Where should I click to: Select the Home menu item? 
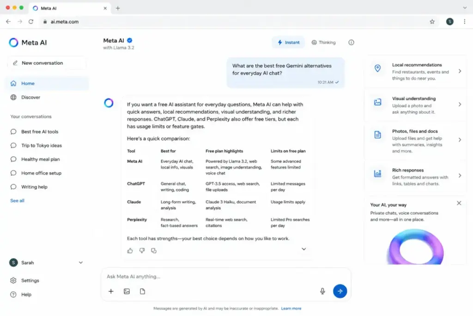point(47,83)
